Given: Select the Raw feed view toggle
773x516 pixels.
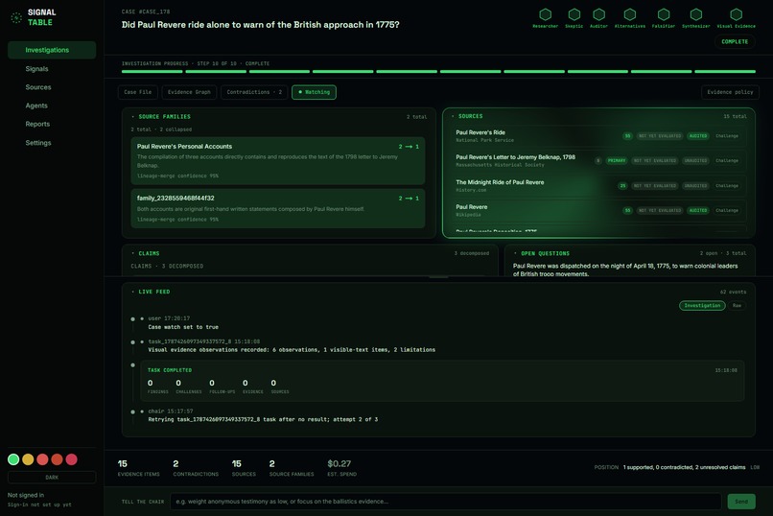Looking at the screenshot, I should (x=737, y=306).
